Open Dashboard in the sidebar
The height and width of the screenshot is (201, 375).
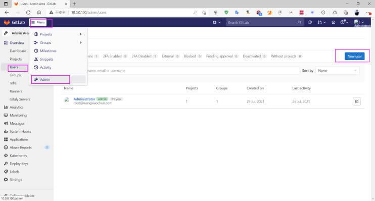tap(18, 51)
